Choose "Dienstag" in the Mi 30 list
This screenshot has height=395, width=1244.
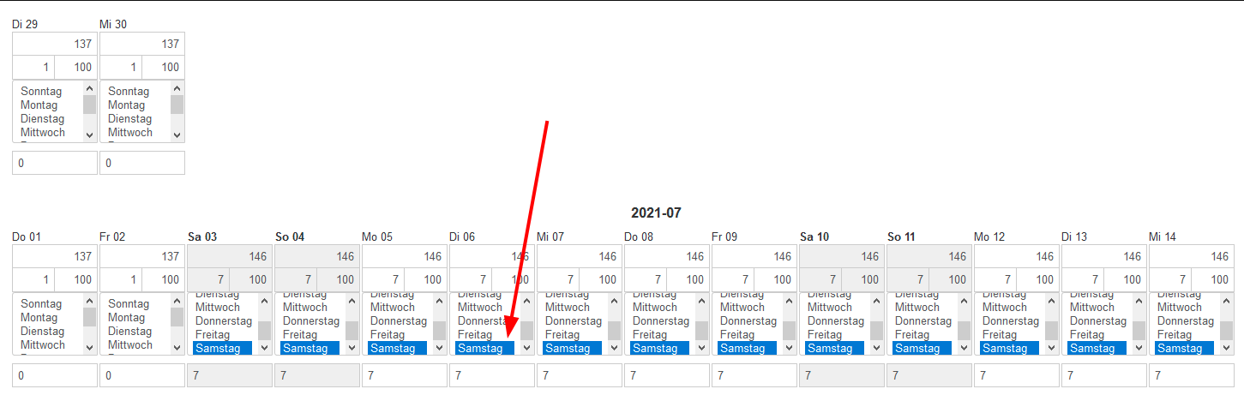129,119
